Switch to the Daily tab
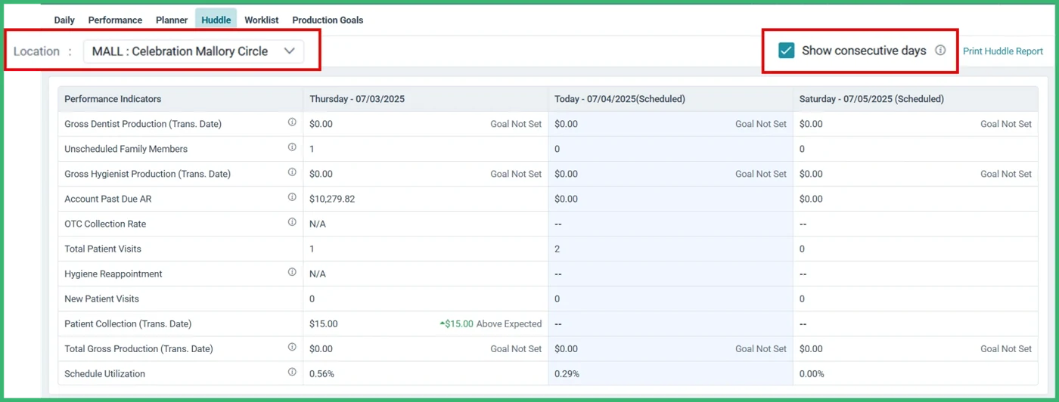This screenshot has height=402, width=1059. pos(64,20)
